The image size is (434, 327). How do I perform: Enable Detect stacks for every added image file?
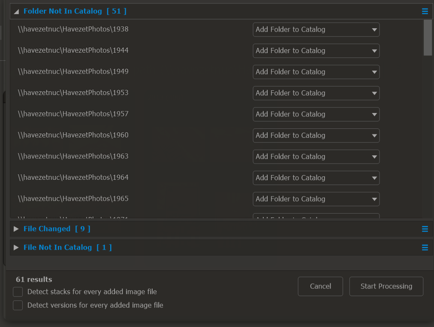(x=18, y=292)
